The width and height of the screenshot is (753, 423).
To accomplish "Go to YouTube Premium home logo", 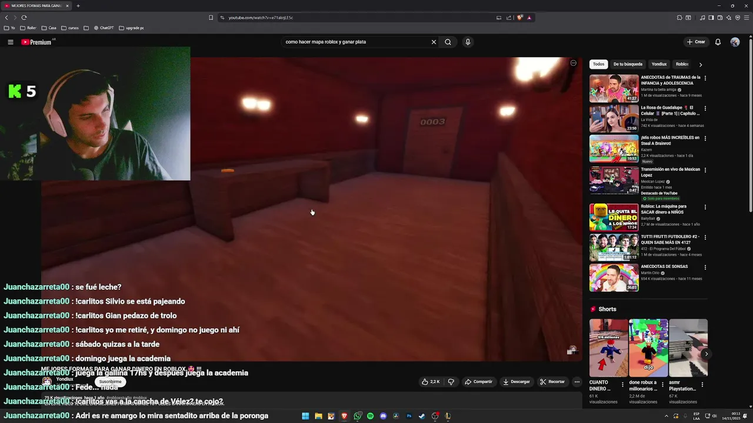I will coord(36,42).
